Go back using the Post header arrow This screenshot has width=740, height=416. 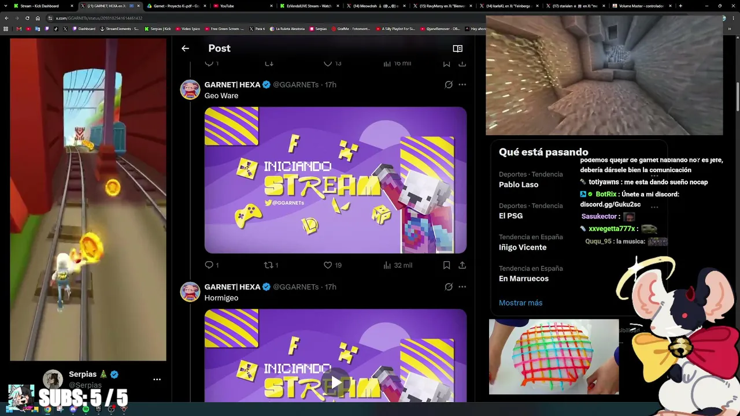pos(185,49)
